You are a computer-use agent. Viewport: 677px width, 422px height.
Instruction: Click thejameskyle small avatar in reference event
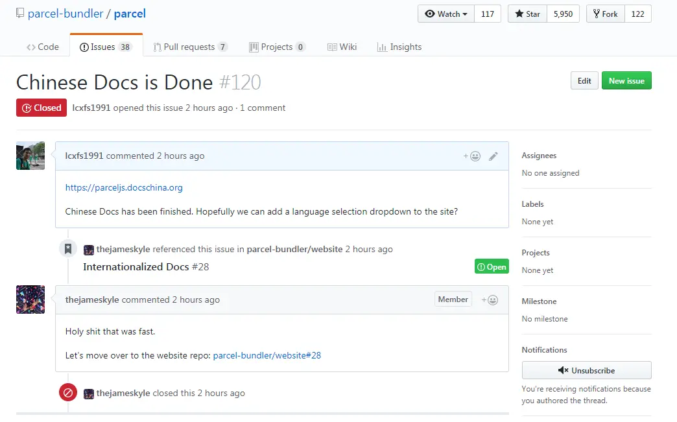[88, 250]
